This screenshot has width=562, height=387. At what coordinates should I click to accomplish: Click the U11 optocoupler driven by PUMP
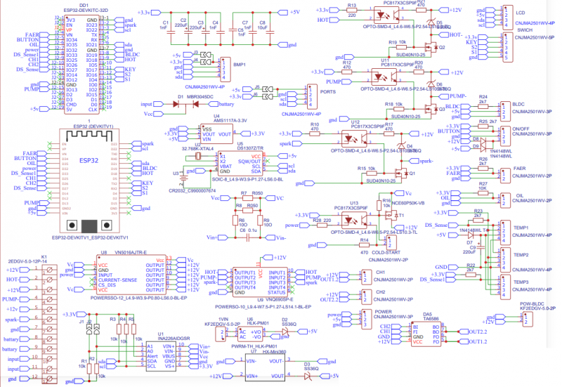[384, 72]
